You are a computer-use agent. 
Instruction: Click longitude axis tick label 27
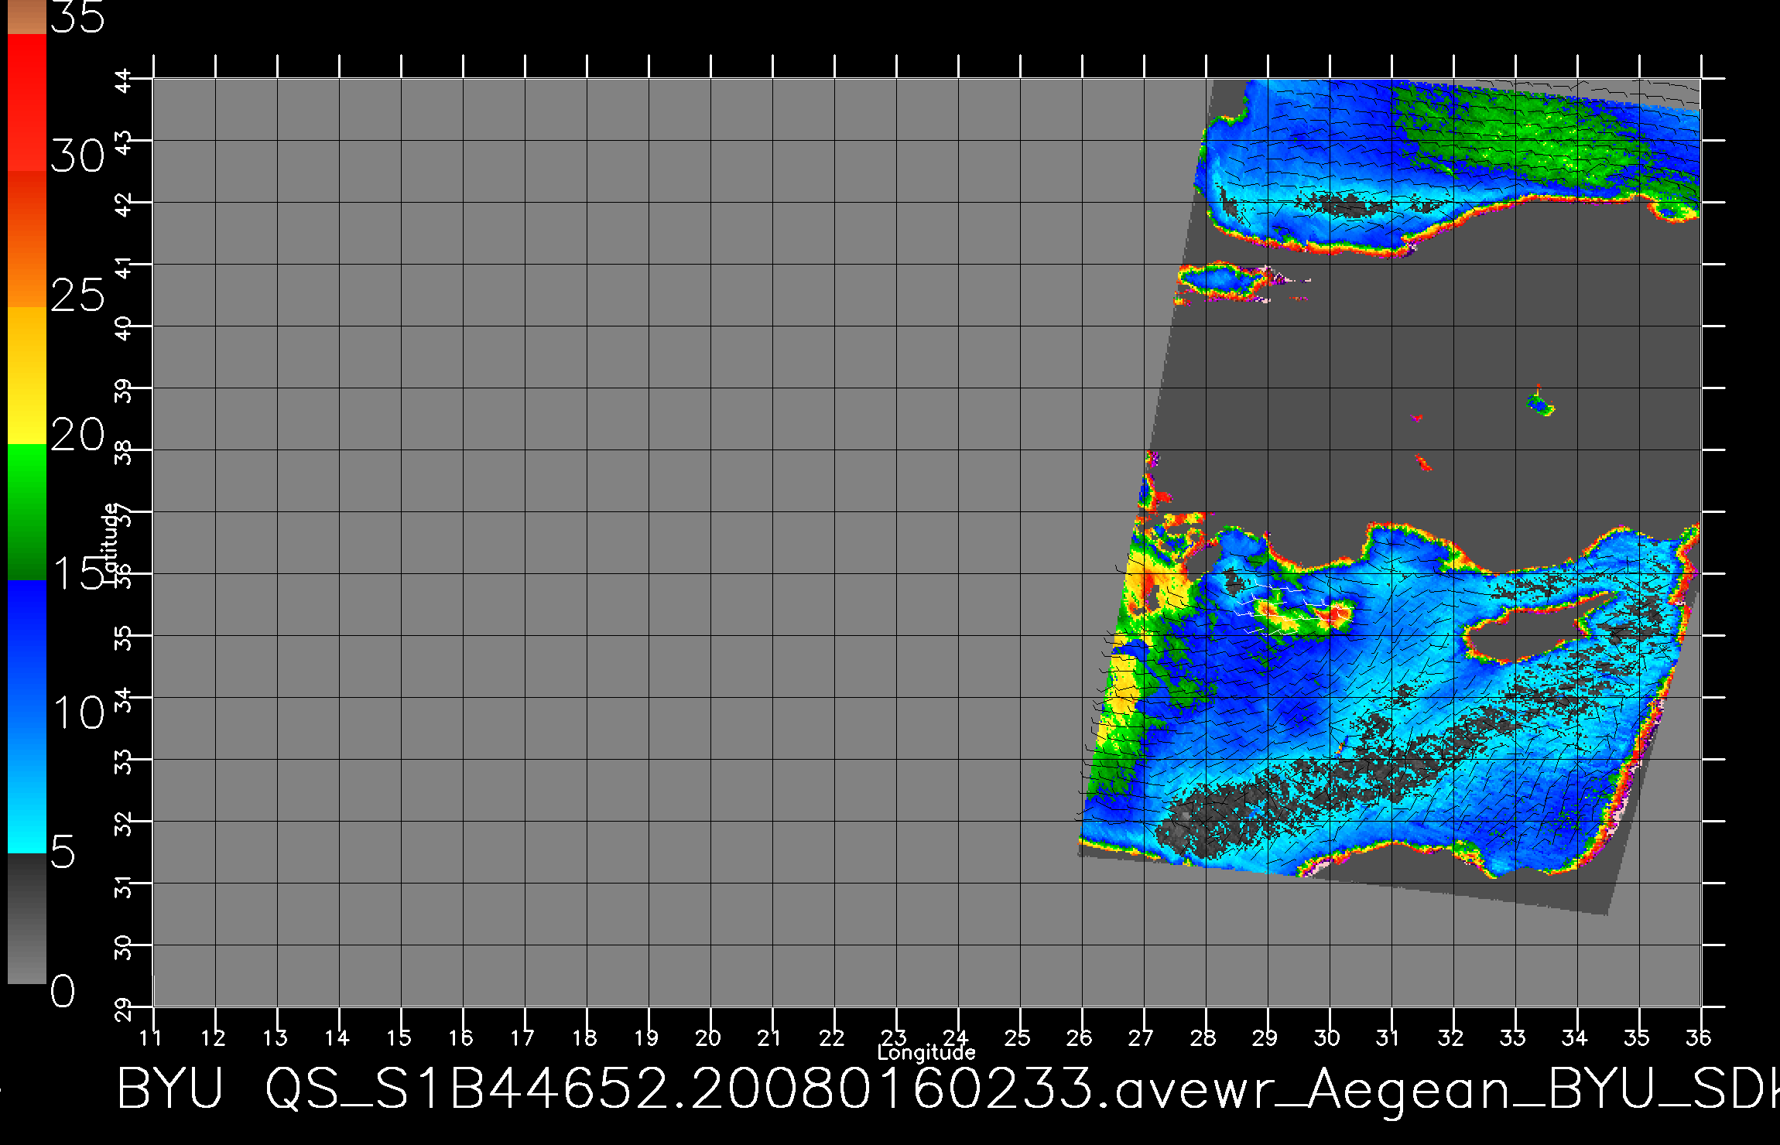[1142, 1037]
